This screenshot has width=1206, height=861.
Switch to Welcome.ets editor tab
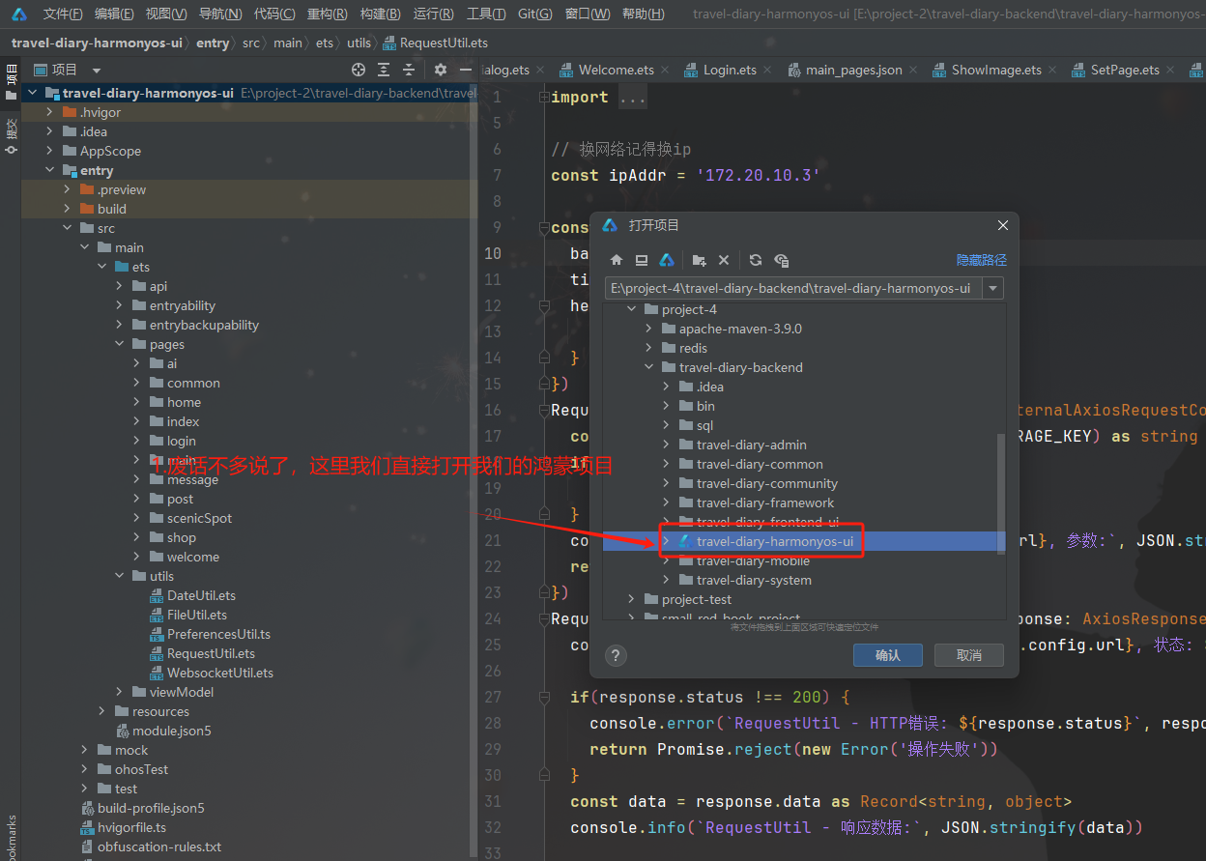616,70
